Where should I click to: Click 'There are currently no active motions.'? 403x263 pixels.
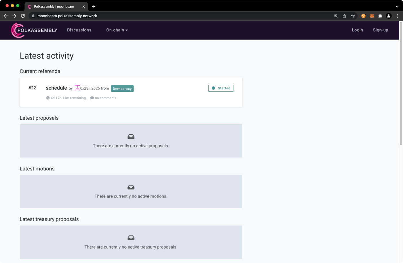point(131,196)
